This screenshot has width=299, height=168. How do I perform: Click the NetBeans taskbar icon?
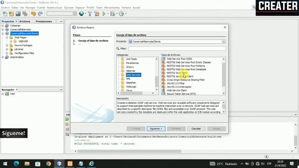click(59, 164)
